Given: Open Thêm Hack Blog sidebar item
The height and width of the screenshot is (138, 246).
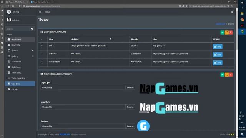Looking at the screenshot, I should coord(20,78).
